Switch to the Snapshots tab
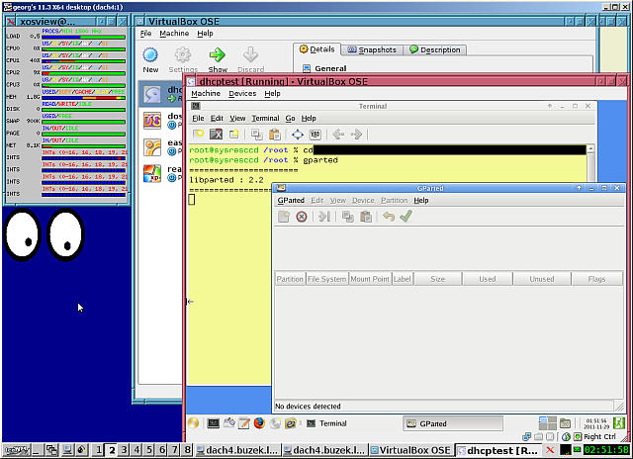This screenshot has width=633, height=459. click(371, 49)
